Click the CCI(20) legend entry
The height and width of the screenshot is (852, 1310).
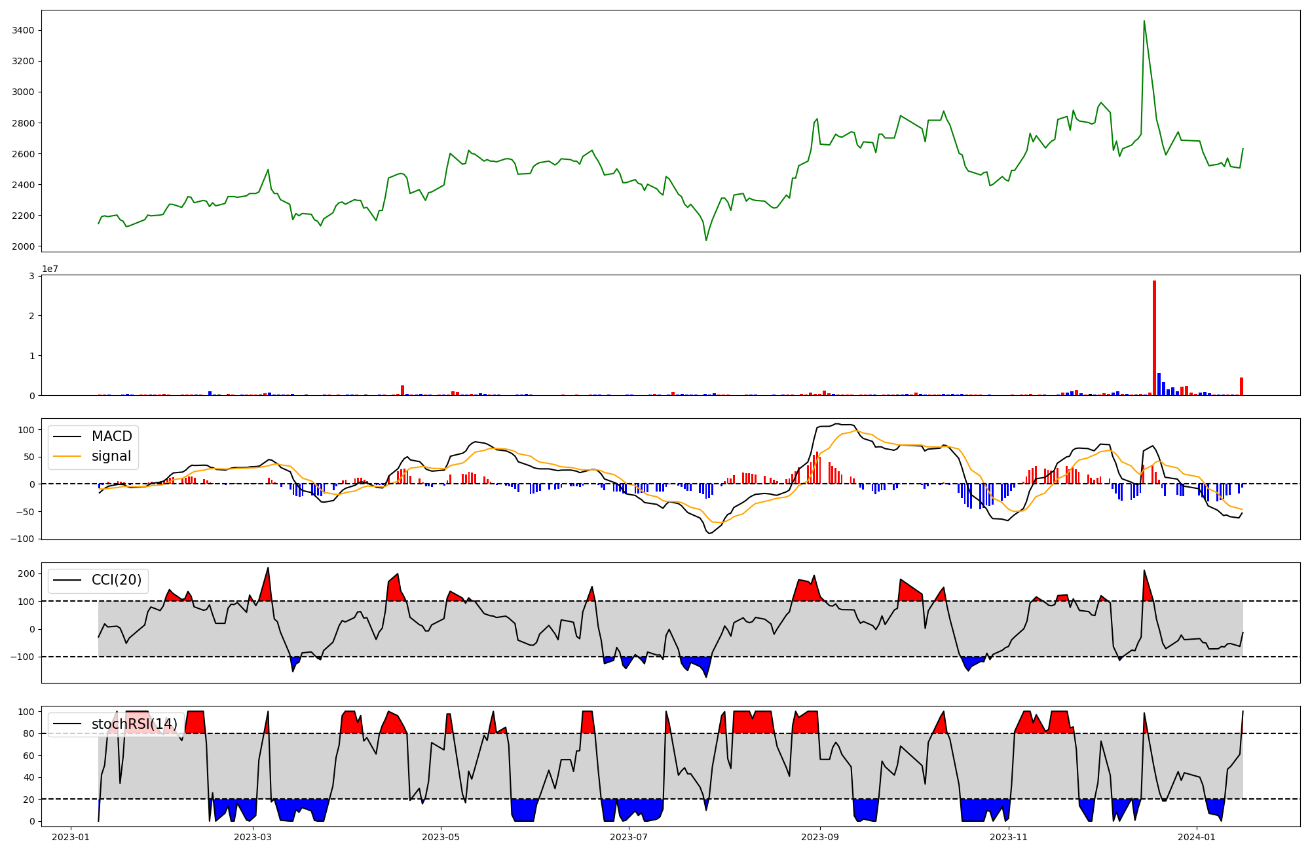coord(117,580)
